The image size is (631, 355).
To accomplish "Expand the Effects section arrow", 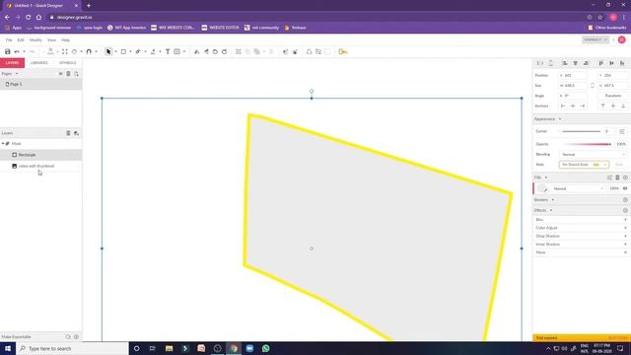I will 551,210.
